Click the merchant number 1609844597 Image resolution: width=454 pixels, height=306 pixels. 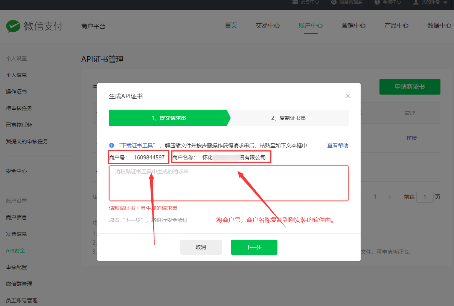(149, 158)
